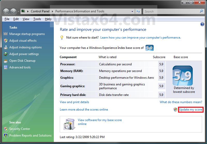Viewport: 207px width, 144px height.
Task: Click the Adjust indexing options icon
Action: [x=6, y=47]
